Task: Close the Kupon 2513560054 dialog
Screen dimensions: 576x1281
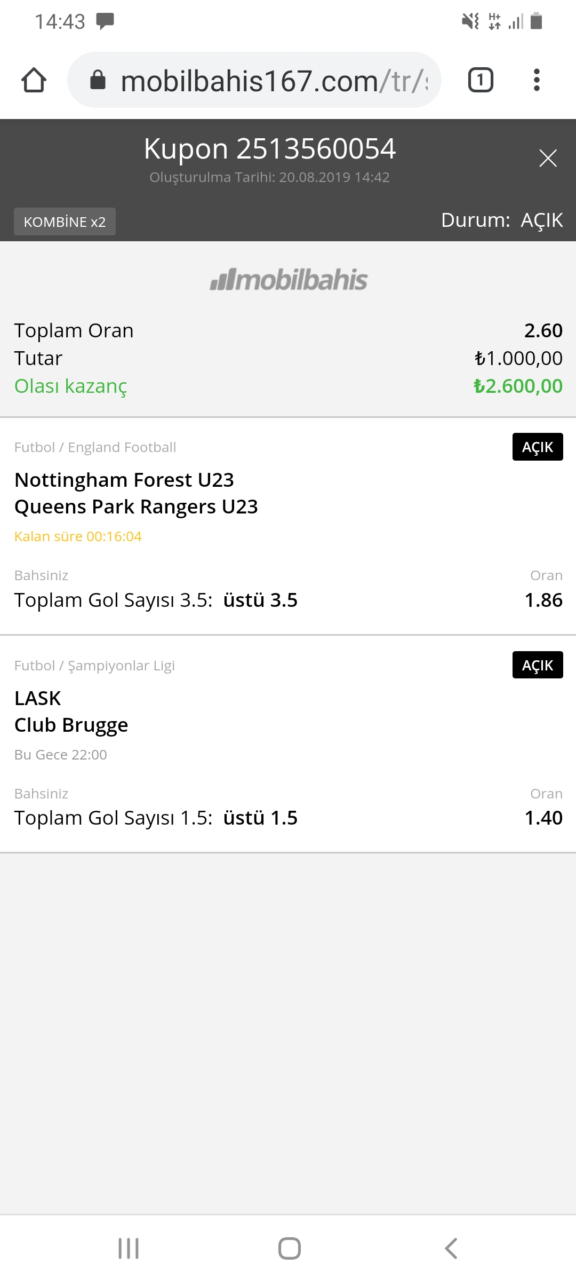Action: click(x=548, y=158)
